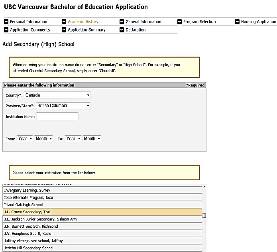This screenshot has width=277, height=252.
Task: Click the arrow icon beside Personal Information
Action: coord(6,22)
